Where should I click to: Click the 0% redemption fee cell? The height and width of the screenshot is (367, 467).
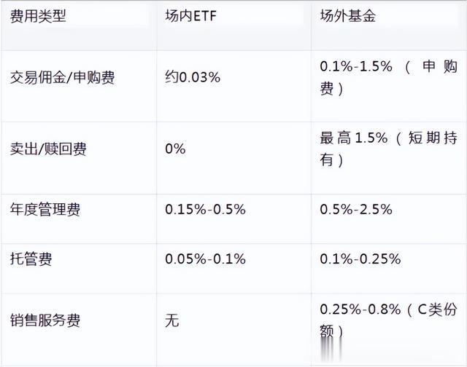click(175, 149)
